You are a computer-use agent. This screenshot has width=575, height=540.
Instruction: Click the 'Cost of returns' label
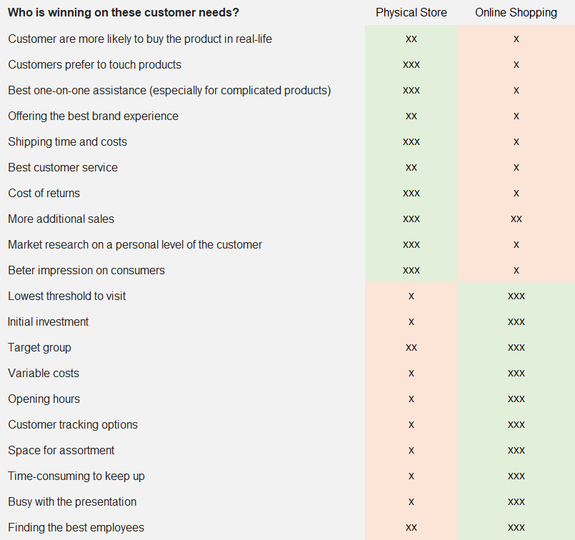[44, 194]
